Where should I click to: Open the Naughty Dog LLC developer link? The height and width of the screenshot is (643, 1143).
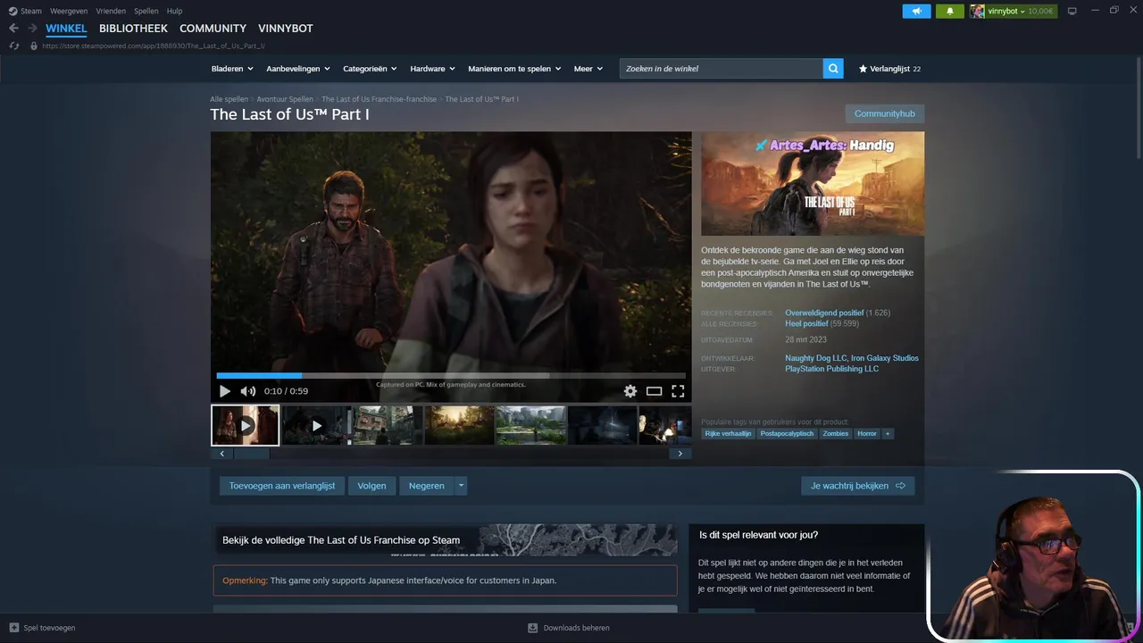pos(815,358)
